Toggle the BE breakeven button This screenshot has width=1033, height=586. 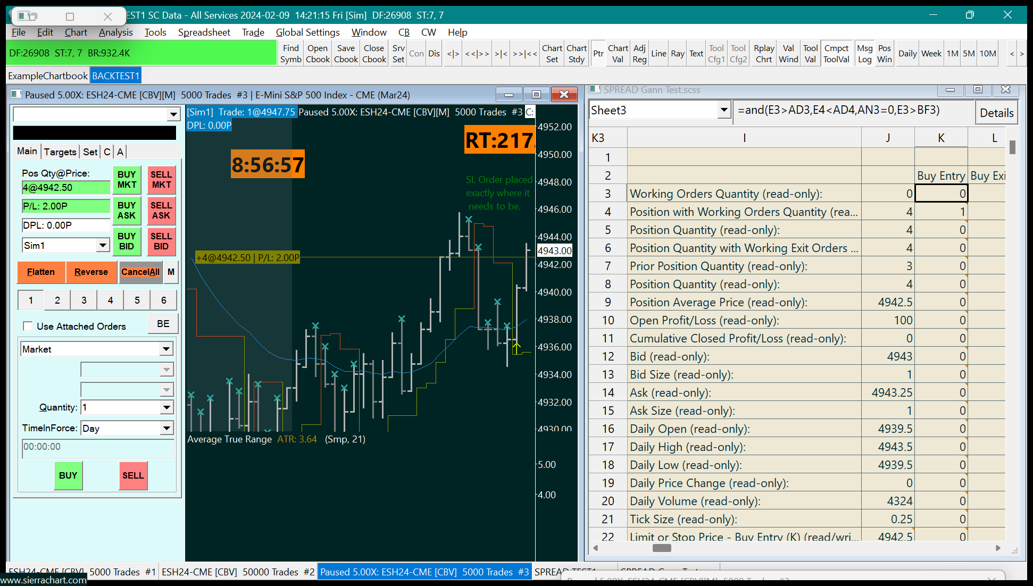tap(163, 324)
